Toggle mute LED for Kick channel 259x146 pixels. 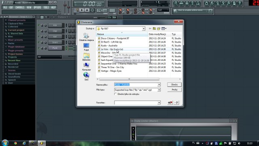click(x=39, y=25)
